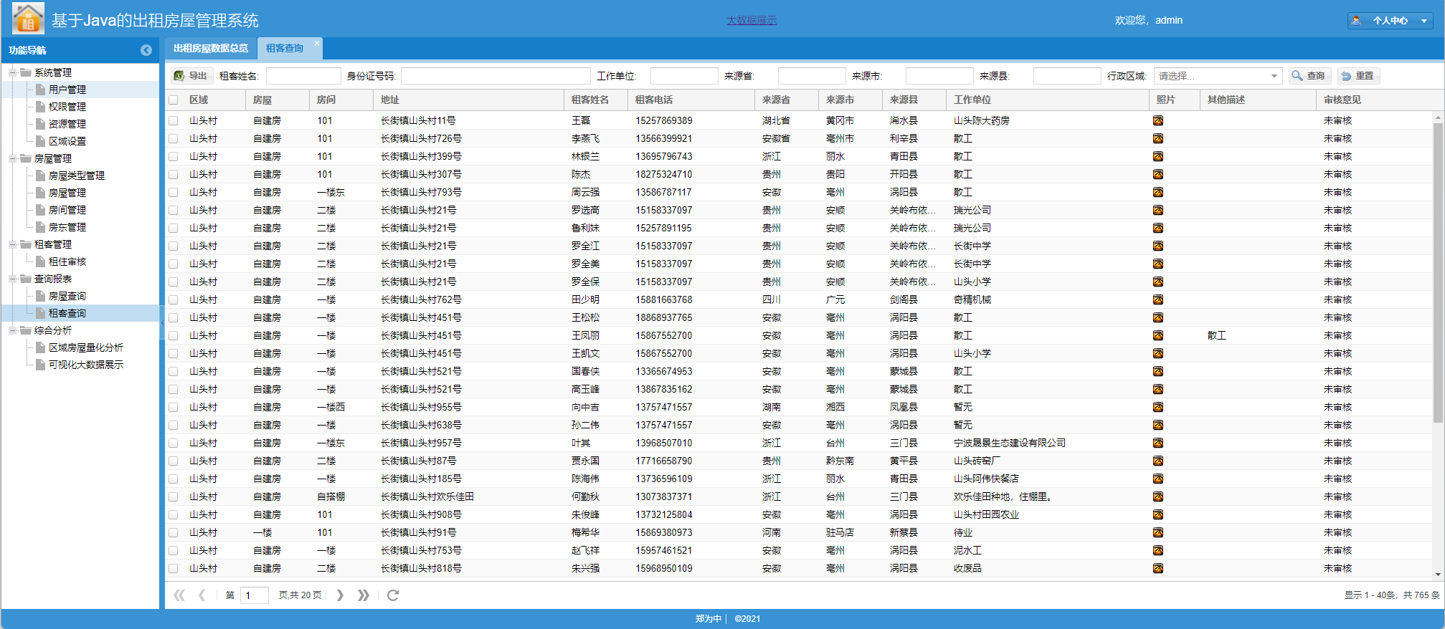Collapse the 综合分析 tree node
This screenshot has width=1445, height=629.
12,330
